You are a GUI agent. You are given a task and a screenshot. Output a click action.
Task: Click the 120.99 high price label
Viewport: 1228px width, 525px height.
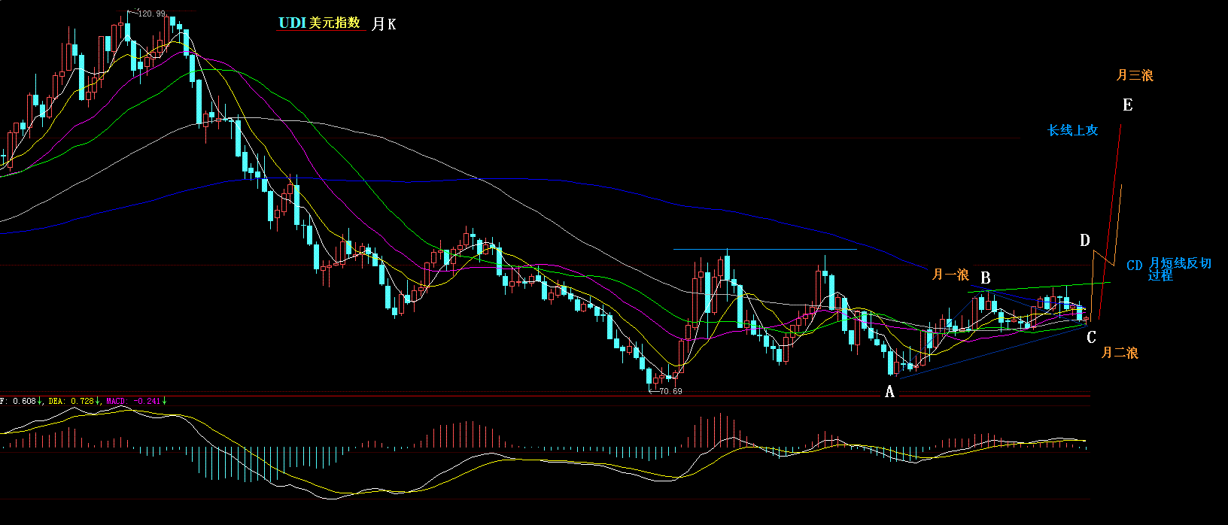coord(152,14)
